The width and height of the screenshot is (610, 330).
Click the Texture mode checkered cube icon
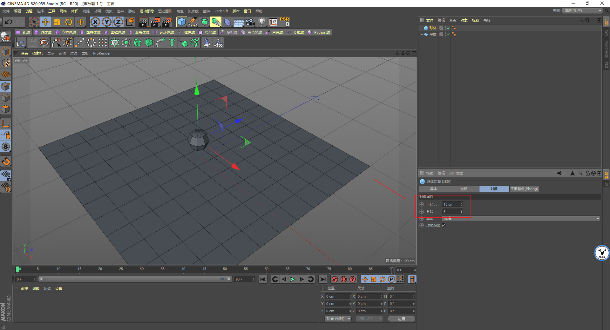tap(6, 63)
